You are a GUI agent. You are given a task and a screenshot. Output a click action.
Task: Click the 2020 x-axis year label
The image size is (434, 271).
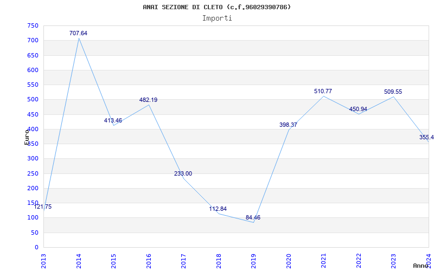289,261
